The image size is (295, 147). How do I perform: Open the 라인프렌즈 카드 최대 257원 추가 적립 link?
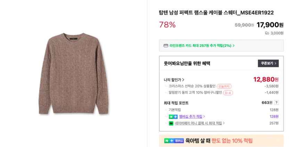coord(200,46)
